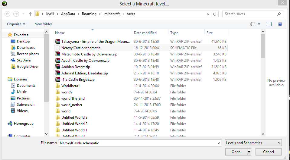Screen dimensions: 290x160
Task: Click the Homegroup icon
Action: tap(10, 124)
